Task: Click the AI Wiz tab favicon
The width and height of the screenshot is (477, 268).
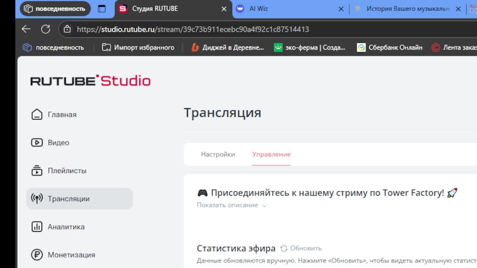Action: 240,9
